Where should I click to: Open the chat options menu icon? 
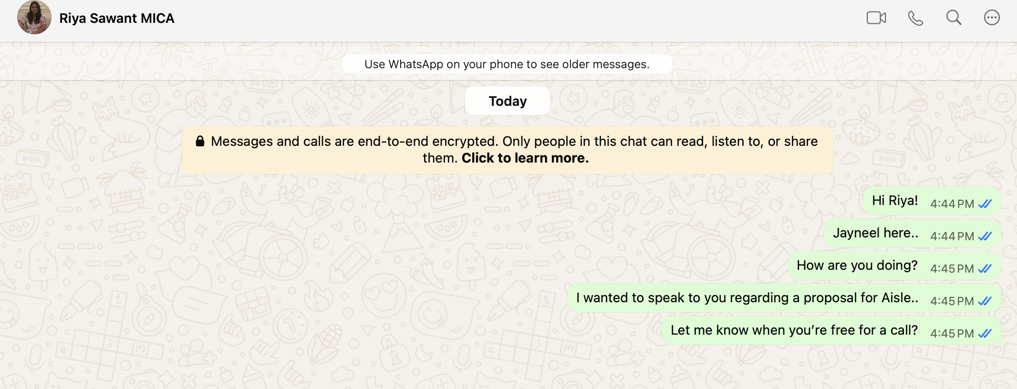pos(992,18)
